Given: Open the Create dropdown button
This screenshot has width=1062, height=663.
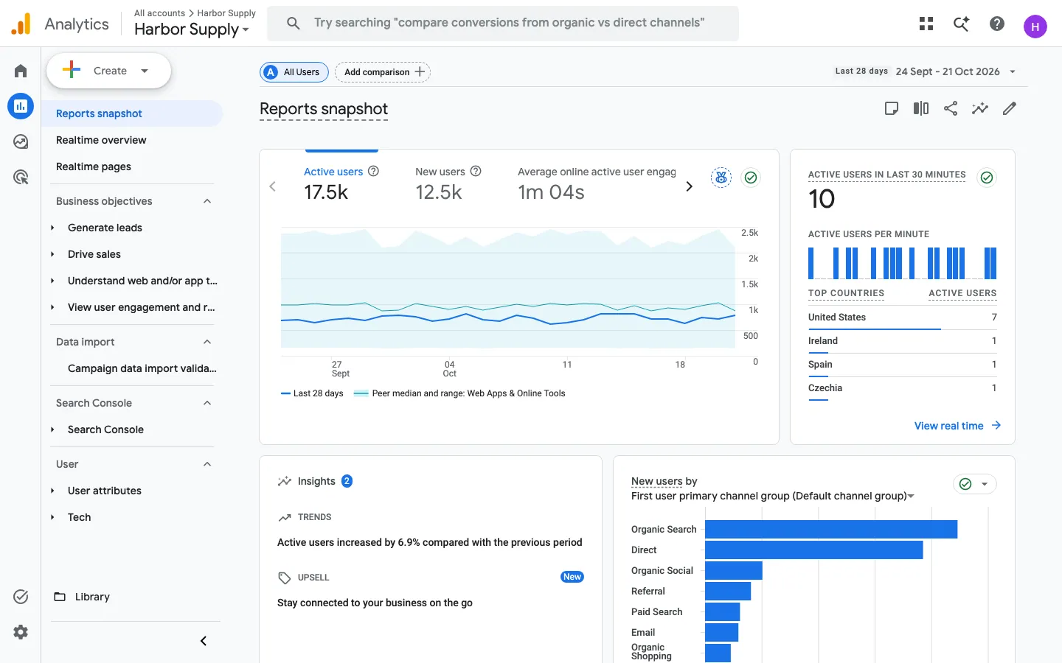Looking at the screenshot, I should tap(108, 71).
